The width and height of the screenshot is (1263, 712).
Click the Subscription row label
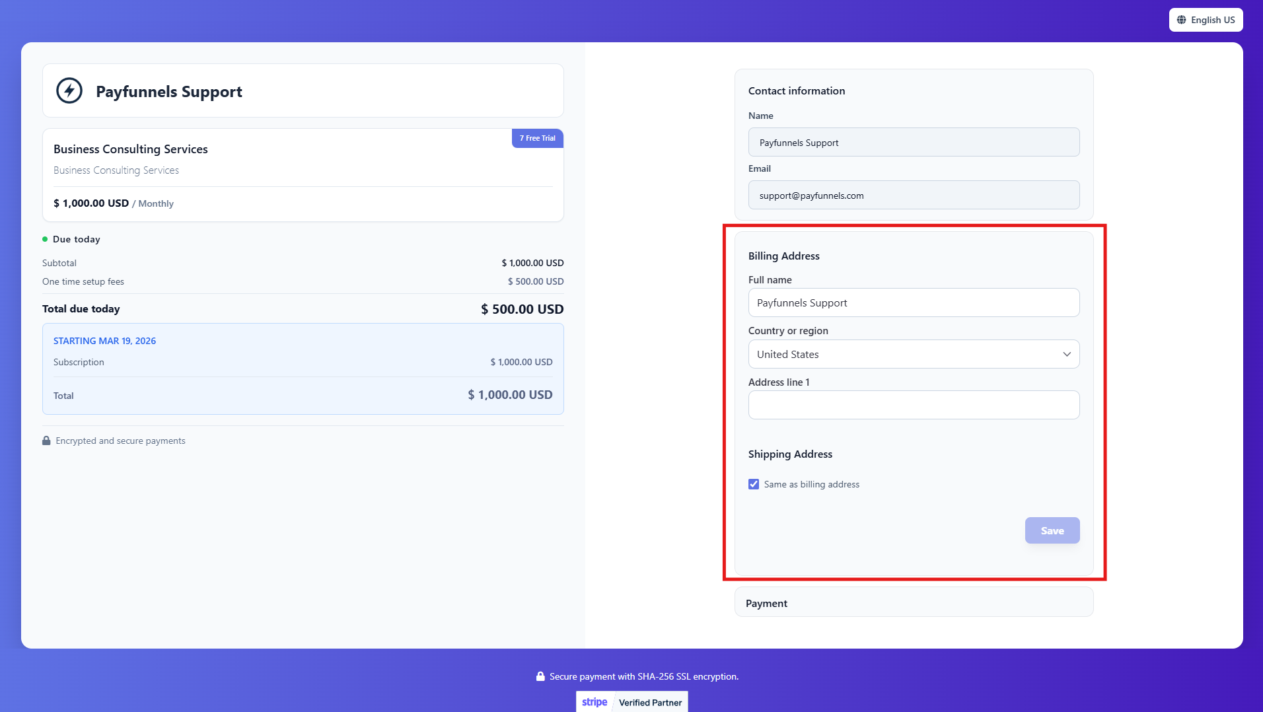79,362
